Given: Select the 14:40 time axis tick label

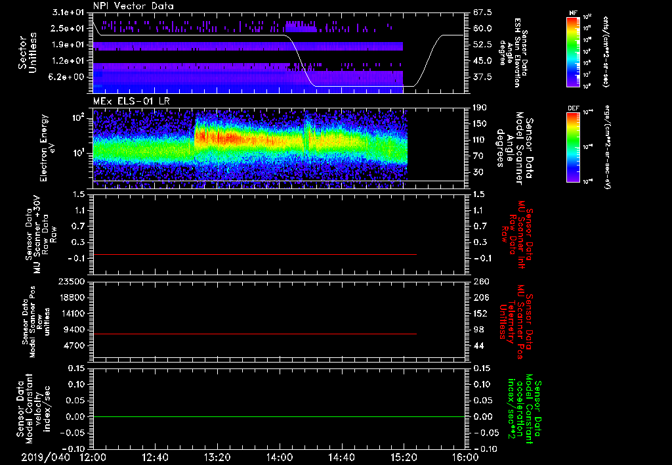Looking at the screenshot, I should 341,457.
